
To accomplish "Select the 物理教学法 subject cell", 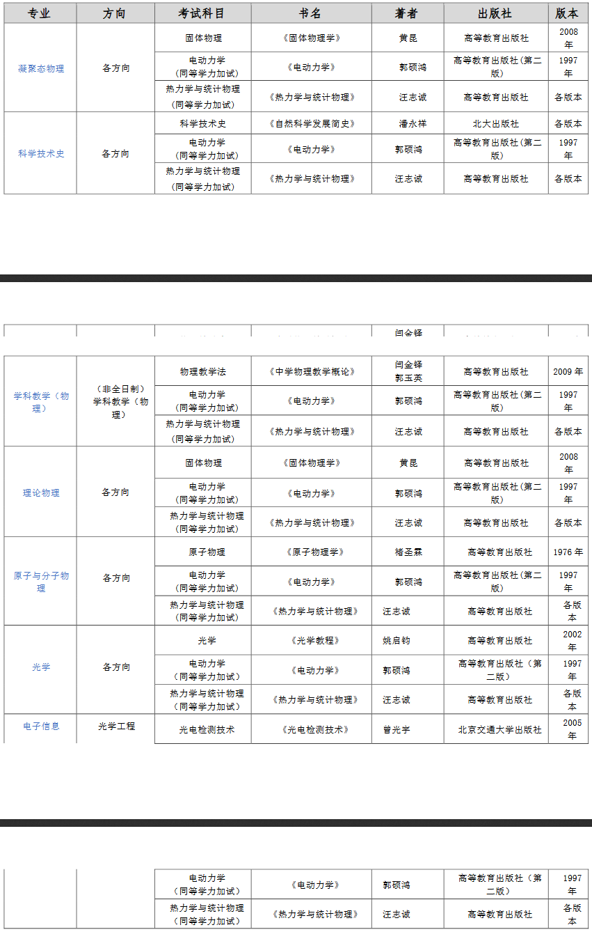I will pyautogui.click(x=203, y=371).
